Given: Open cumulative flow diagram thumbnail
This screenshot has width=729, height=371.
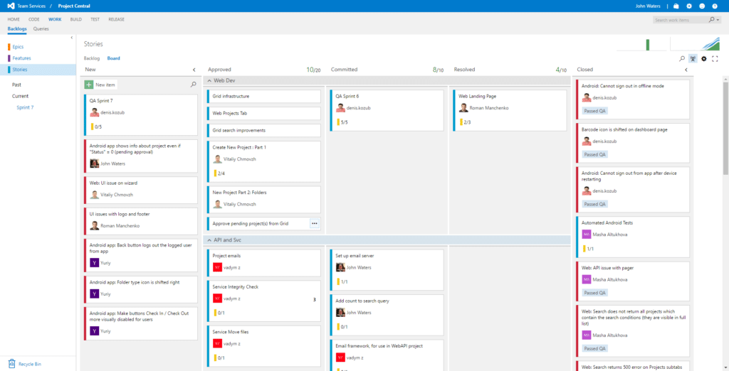Looking at the screenshot, I should pos(695,44).
